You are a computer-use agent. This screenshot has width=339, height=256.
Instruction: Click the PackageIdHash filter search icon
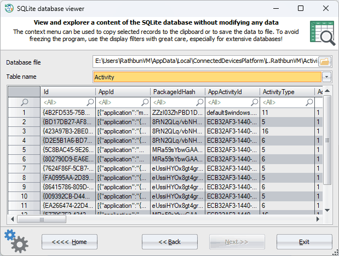pyautogui.click(x=200, y=102)
